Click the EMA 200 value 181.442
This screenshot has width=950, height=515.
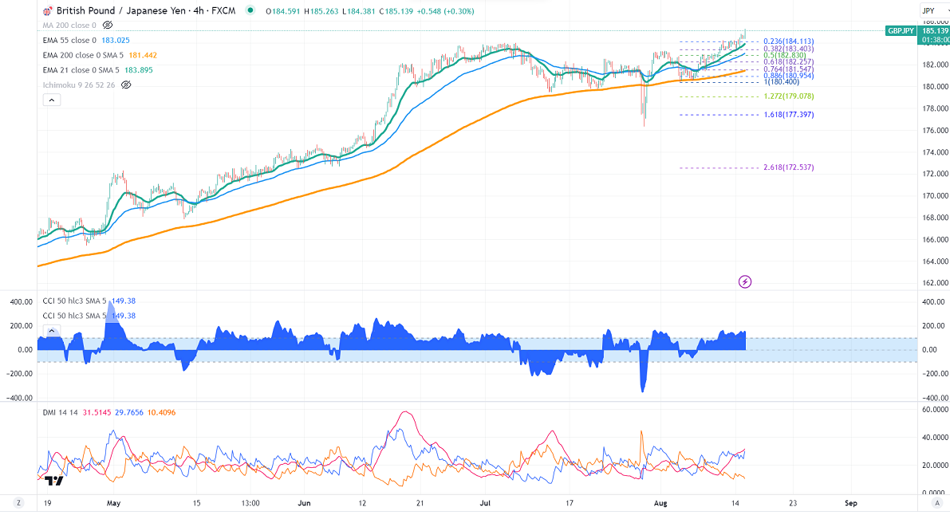(x=143, y=55)
